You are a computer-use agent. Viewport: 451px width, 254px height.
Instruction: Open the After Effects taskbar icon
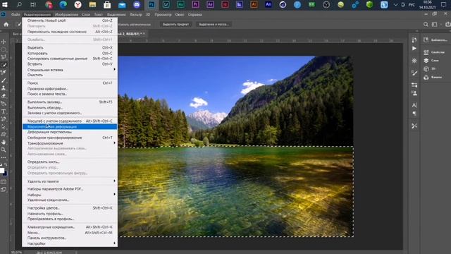210,5
